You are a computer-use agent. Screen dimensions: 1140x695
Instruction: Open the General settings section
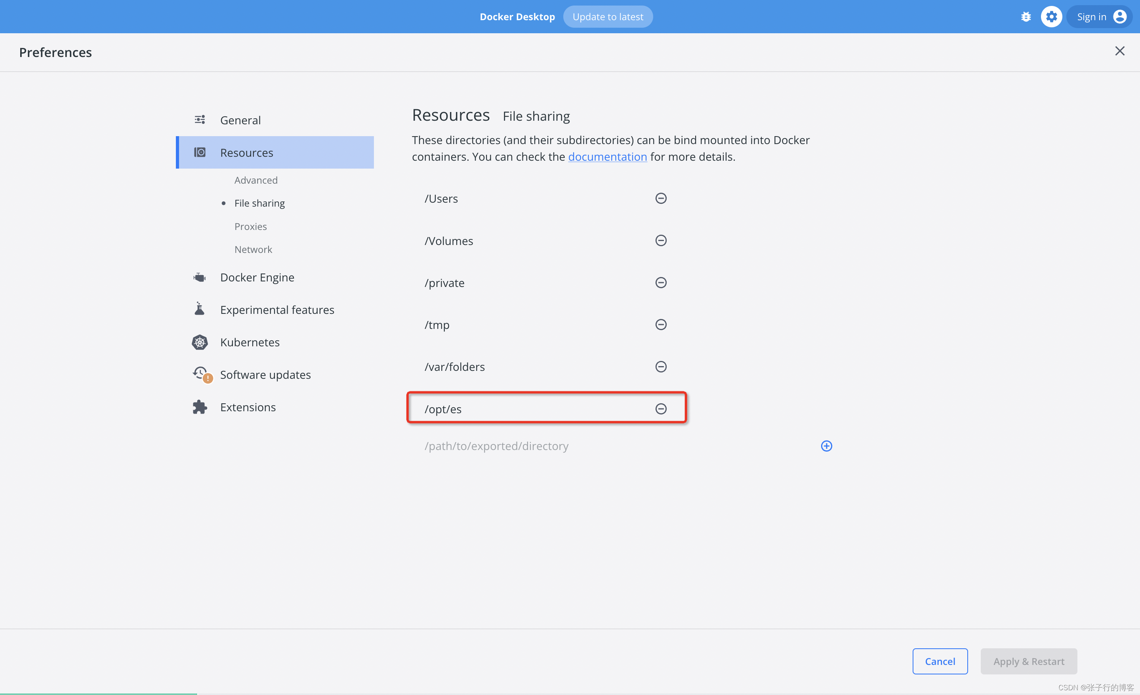click(275, 120)
